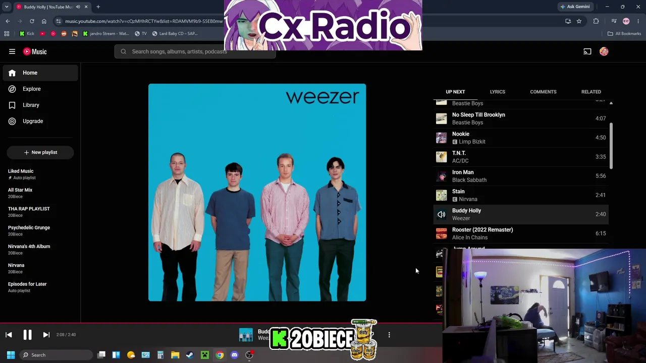Viewport: 646px width, 363px height.
Task: Open the Chrome apps grid shortcut
Action: [x=7, y=34]
